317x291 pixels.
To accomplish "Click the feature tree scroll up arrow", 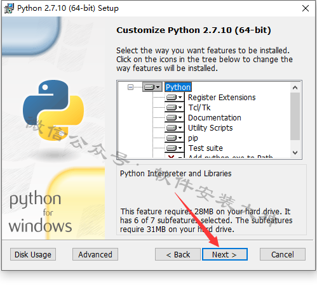I will click(x=295, y=87).
